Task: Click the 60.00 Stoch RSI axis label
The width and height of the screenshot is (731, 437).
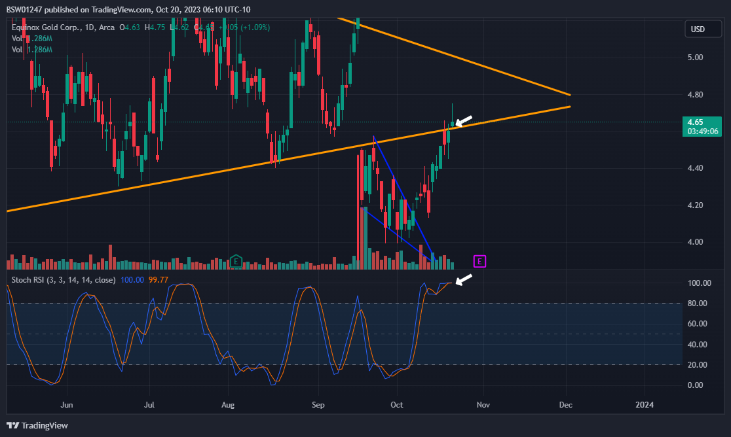Action: [698, 323]
